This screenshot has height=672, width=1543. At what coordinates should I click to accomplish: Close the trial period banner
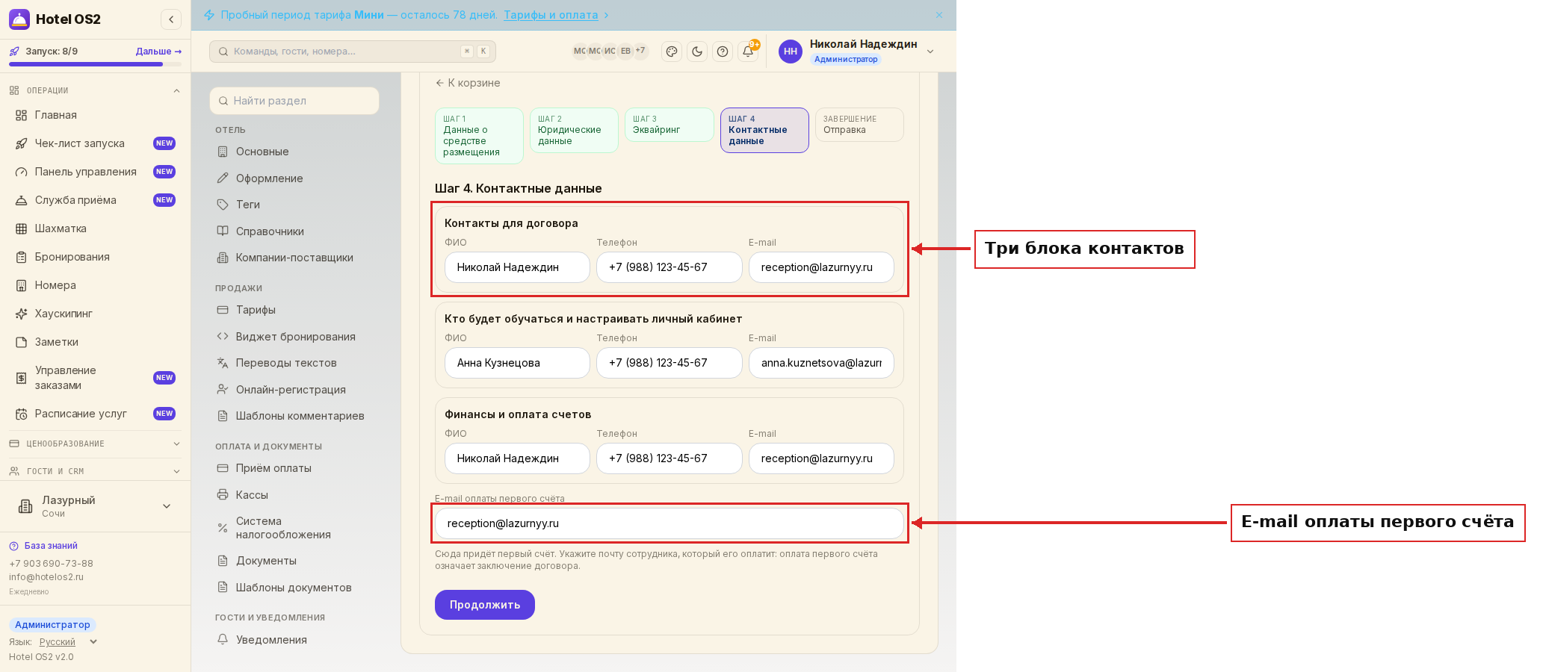tap(939, 15)
